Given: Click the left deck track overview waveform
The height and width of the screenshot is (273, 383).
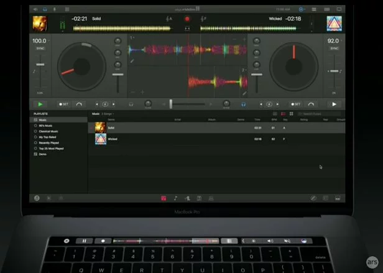Looking at the screenshot, I should click(x=122, y=29).
